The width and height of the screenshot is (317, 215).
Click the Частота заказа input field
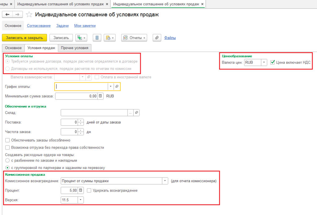69,132
